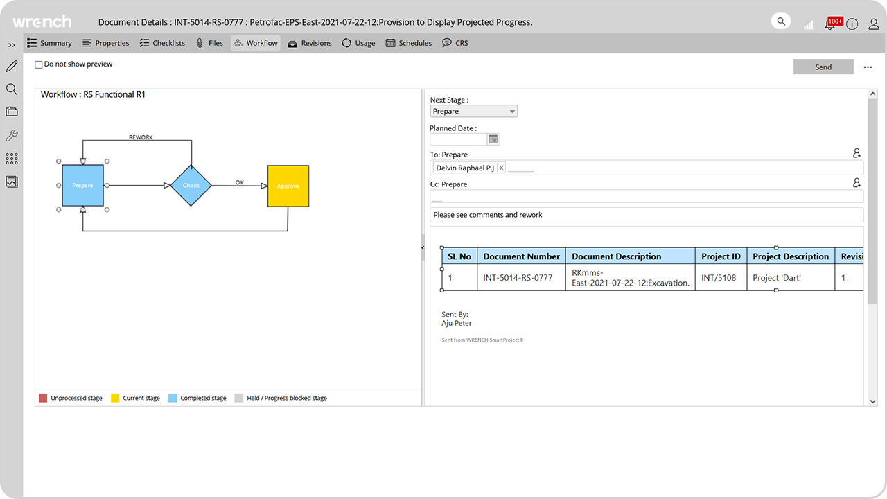This screenshot has width=887, height=499.
Task: Open the Planned Date calendar picker icon
Action: click(x=493, y=139)
